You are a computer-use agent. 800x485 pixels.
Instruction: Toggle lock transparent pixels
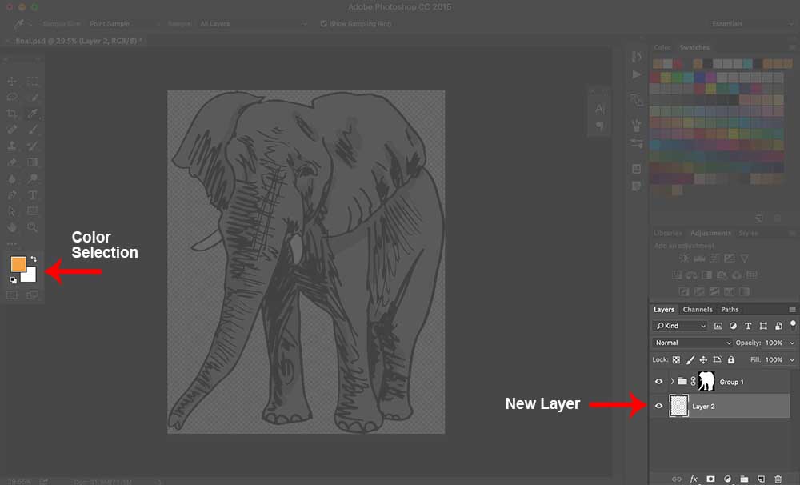pyautogui.click(x=676, y=360)
